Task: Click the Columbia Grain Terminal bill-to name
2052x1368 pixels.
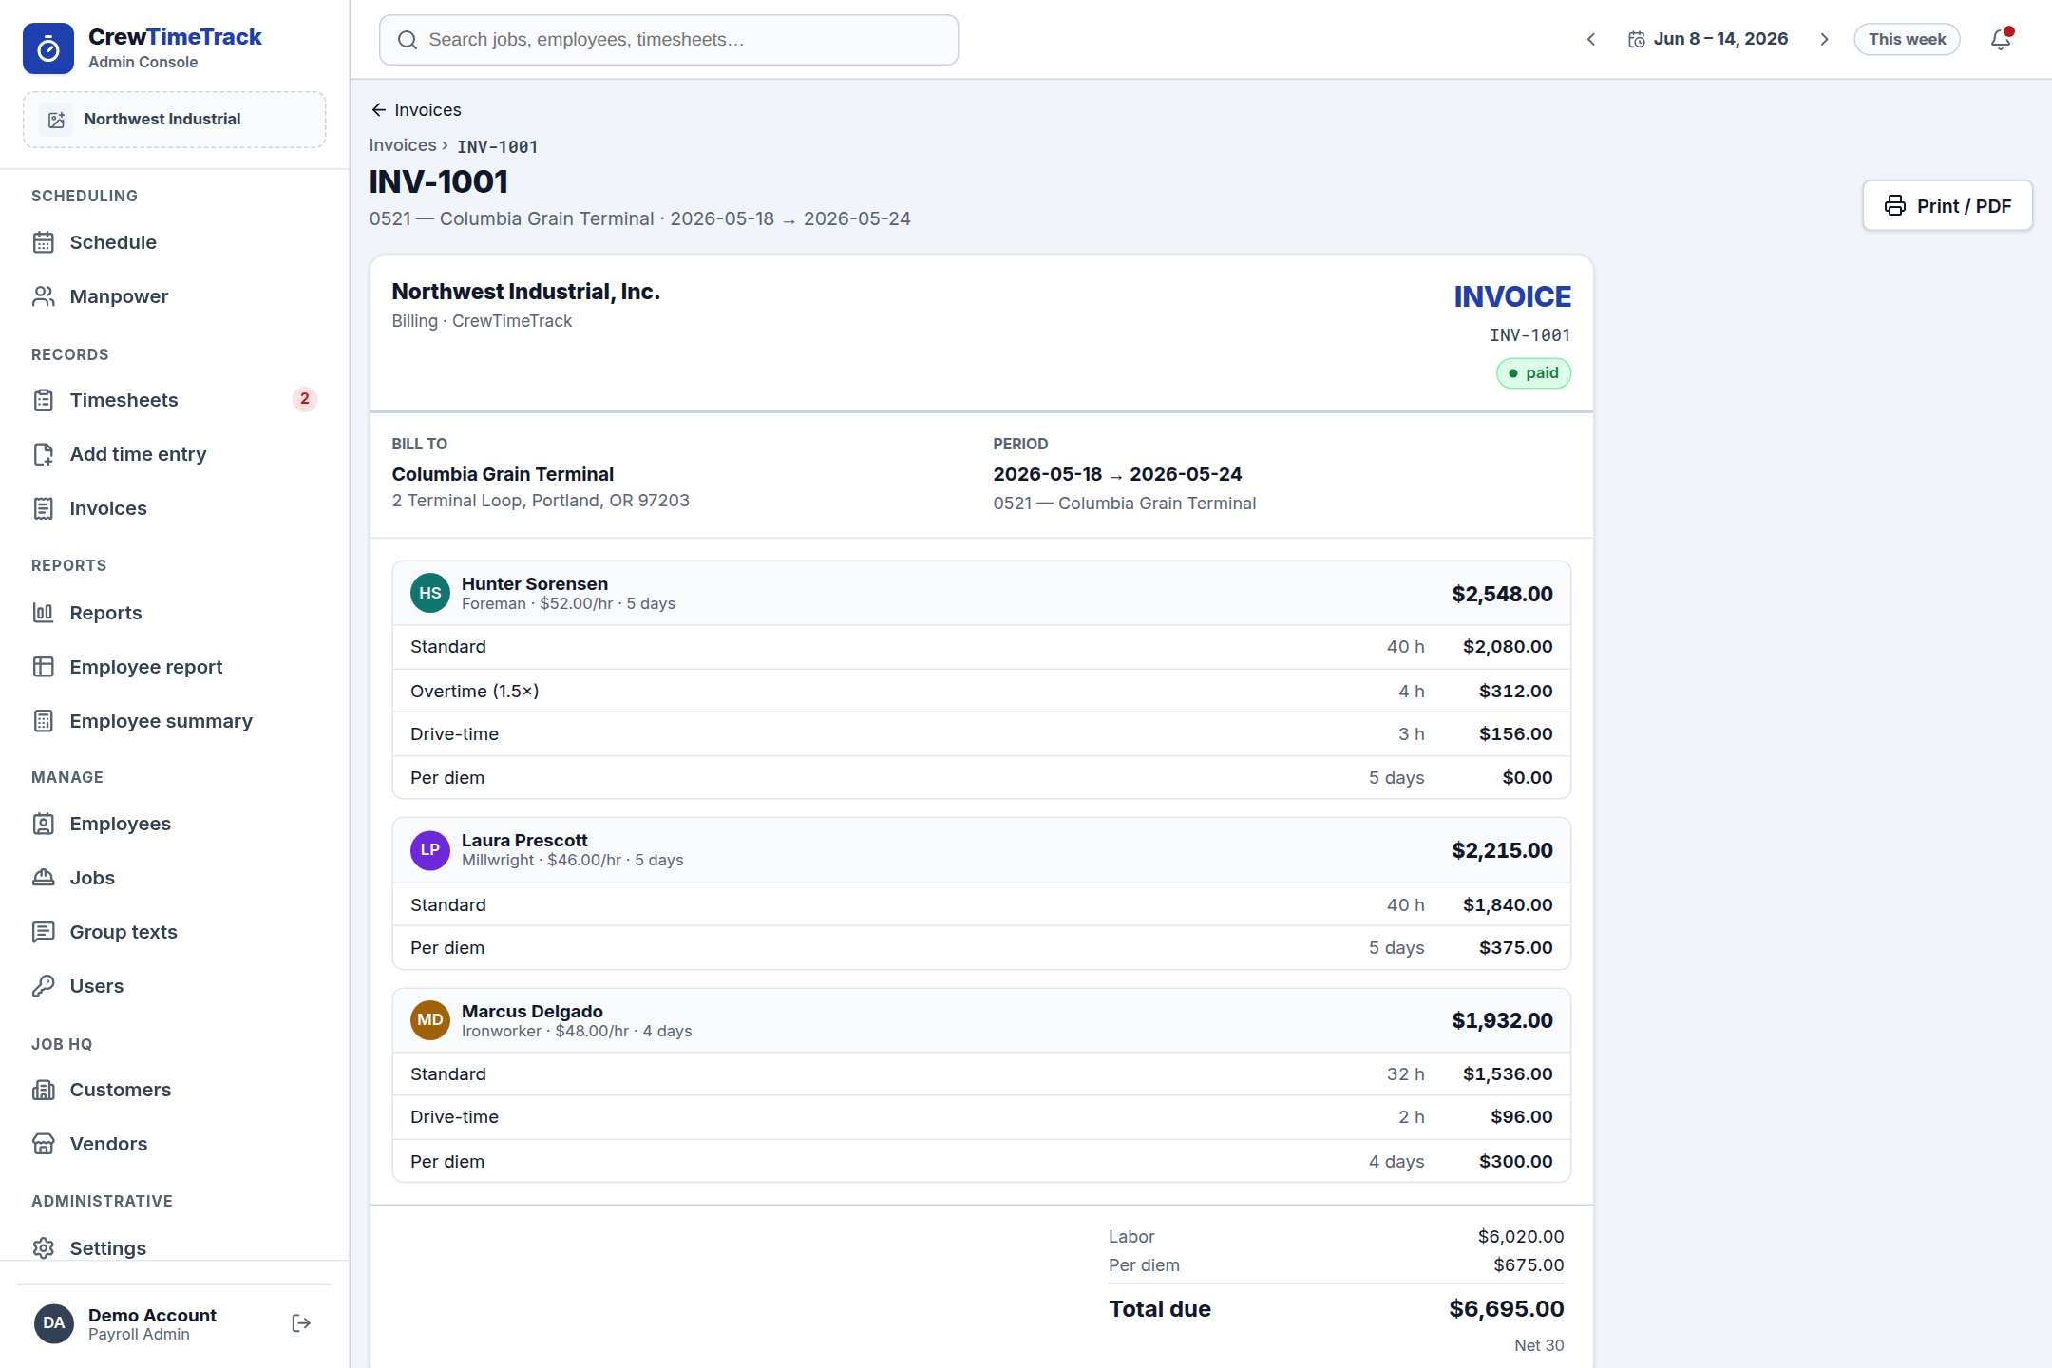Action: pos(503,474)
